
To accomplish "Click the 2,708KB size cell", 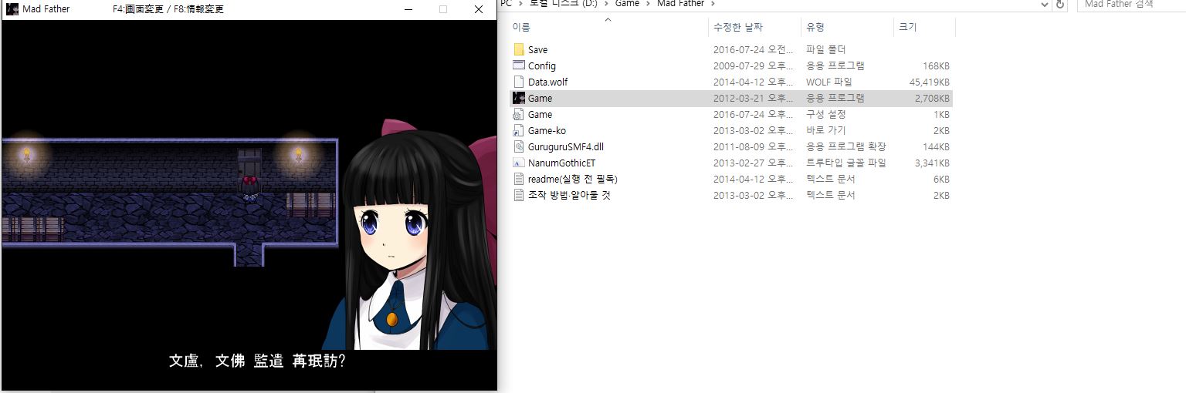I will pos(932,98).
